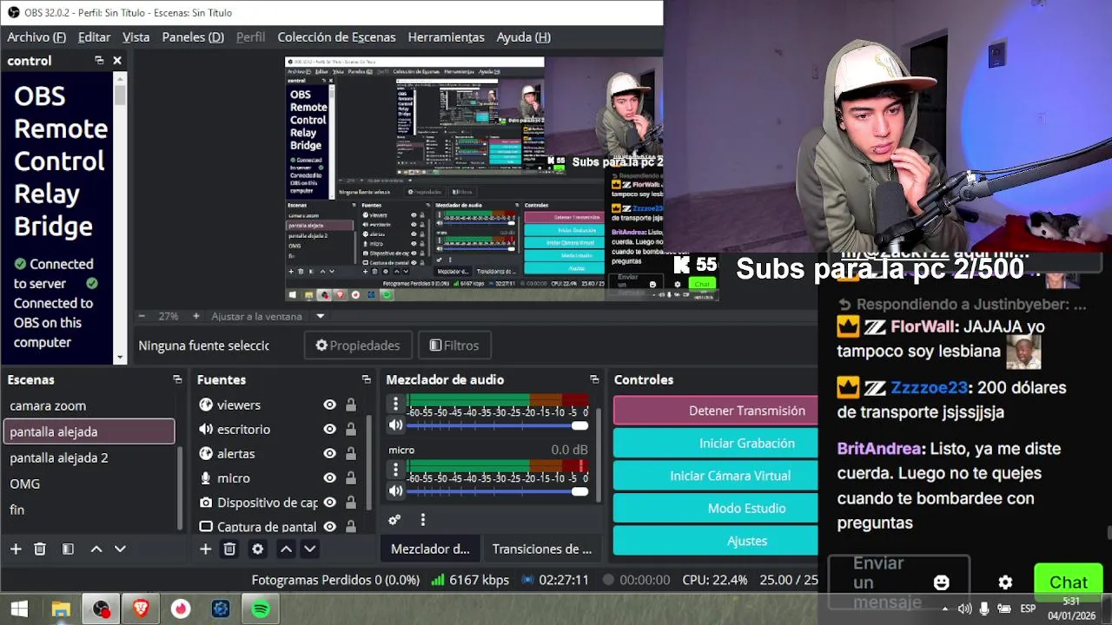Toggle lock on alertas source

point(351,453)
